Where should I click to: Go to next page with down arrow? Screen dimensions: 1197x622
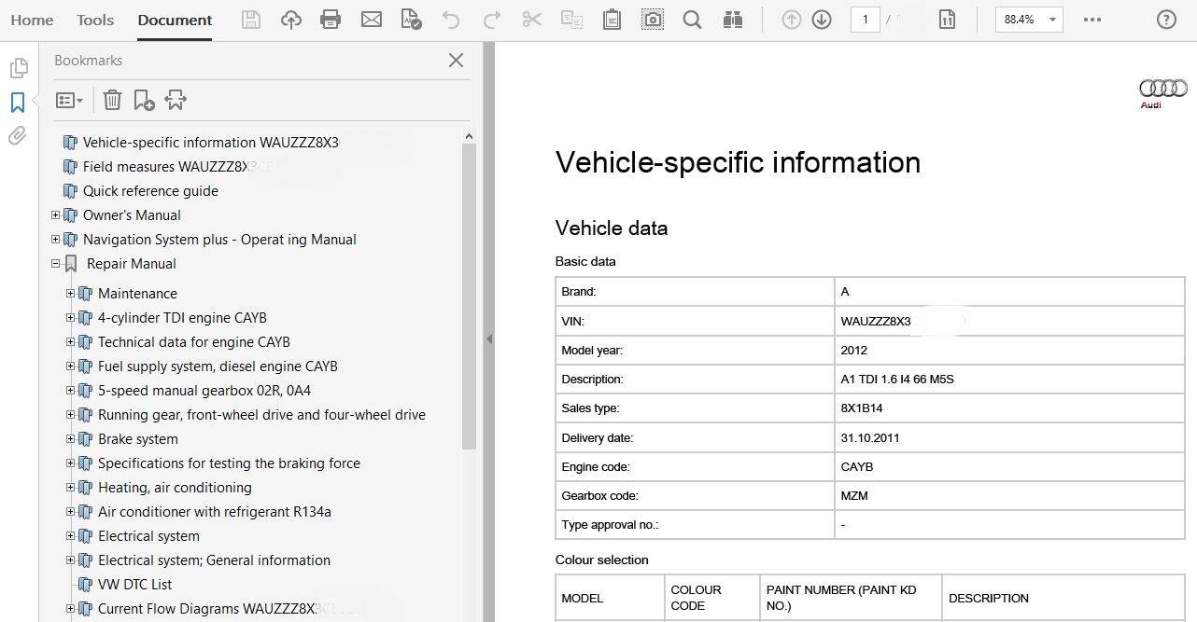821,19
